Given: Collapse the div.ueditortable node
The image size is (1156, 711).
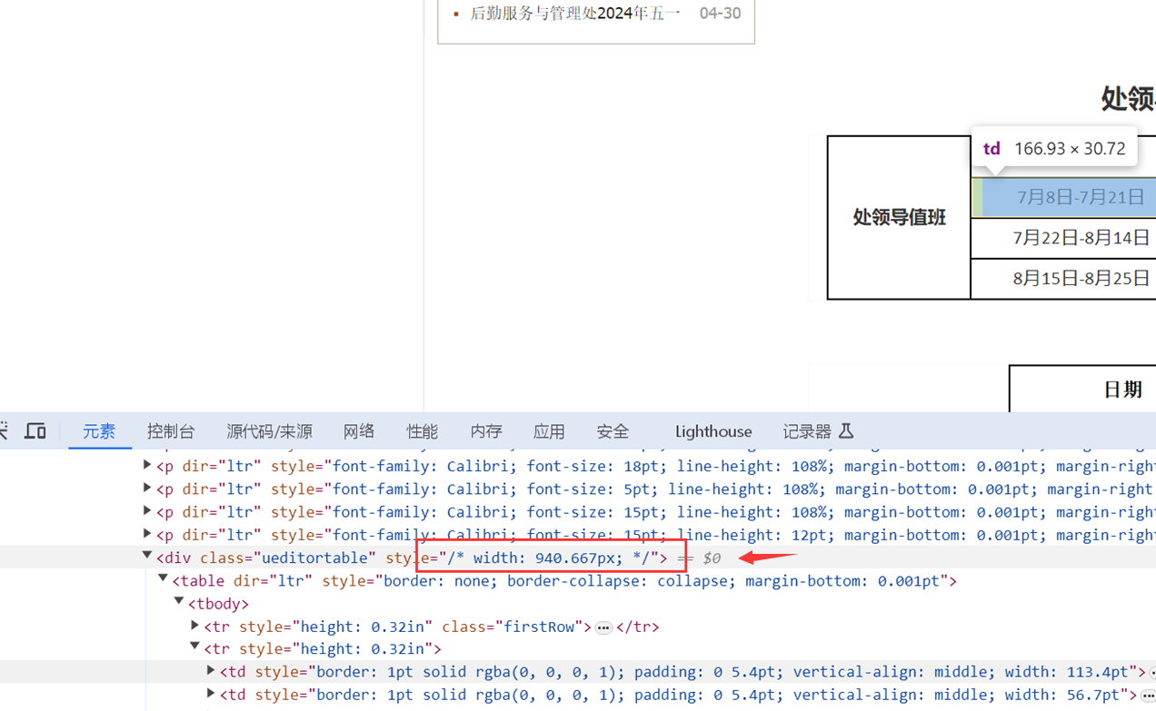Looking at the screenshot, I should click(x=147, y=557).
